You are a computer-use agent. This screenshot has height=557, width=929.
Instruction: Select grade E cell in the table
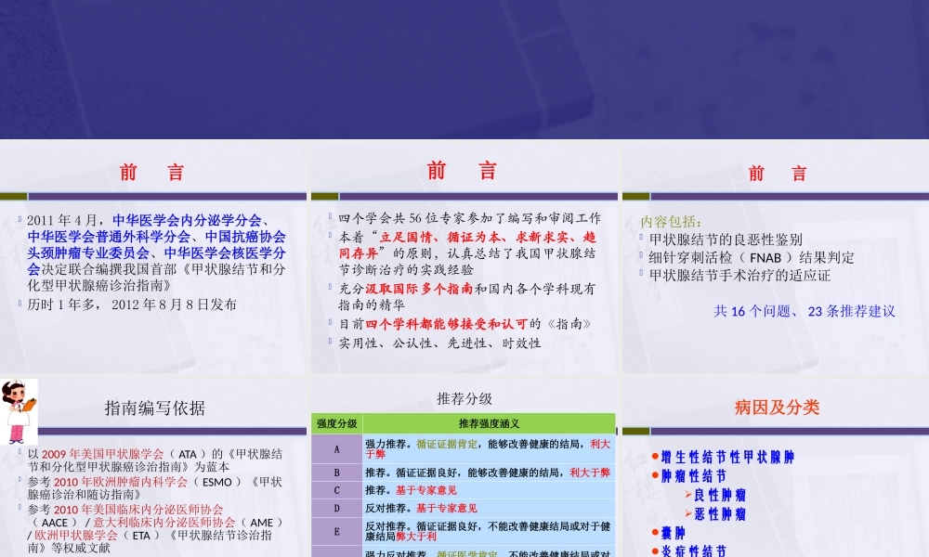[336, 531]
